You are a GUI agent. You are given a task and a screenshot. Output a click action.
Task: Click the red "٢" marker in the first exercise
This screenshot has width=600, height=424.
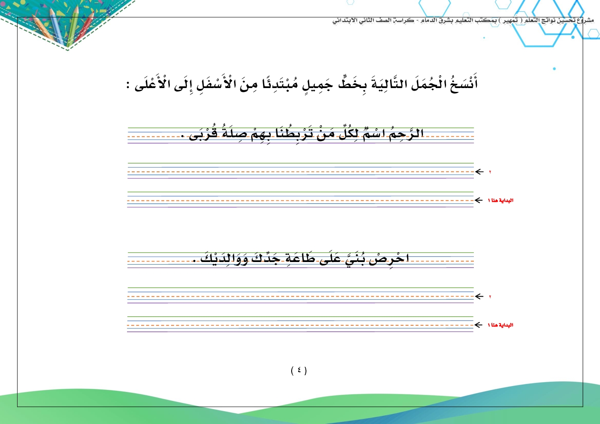pos(490,172)
